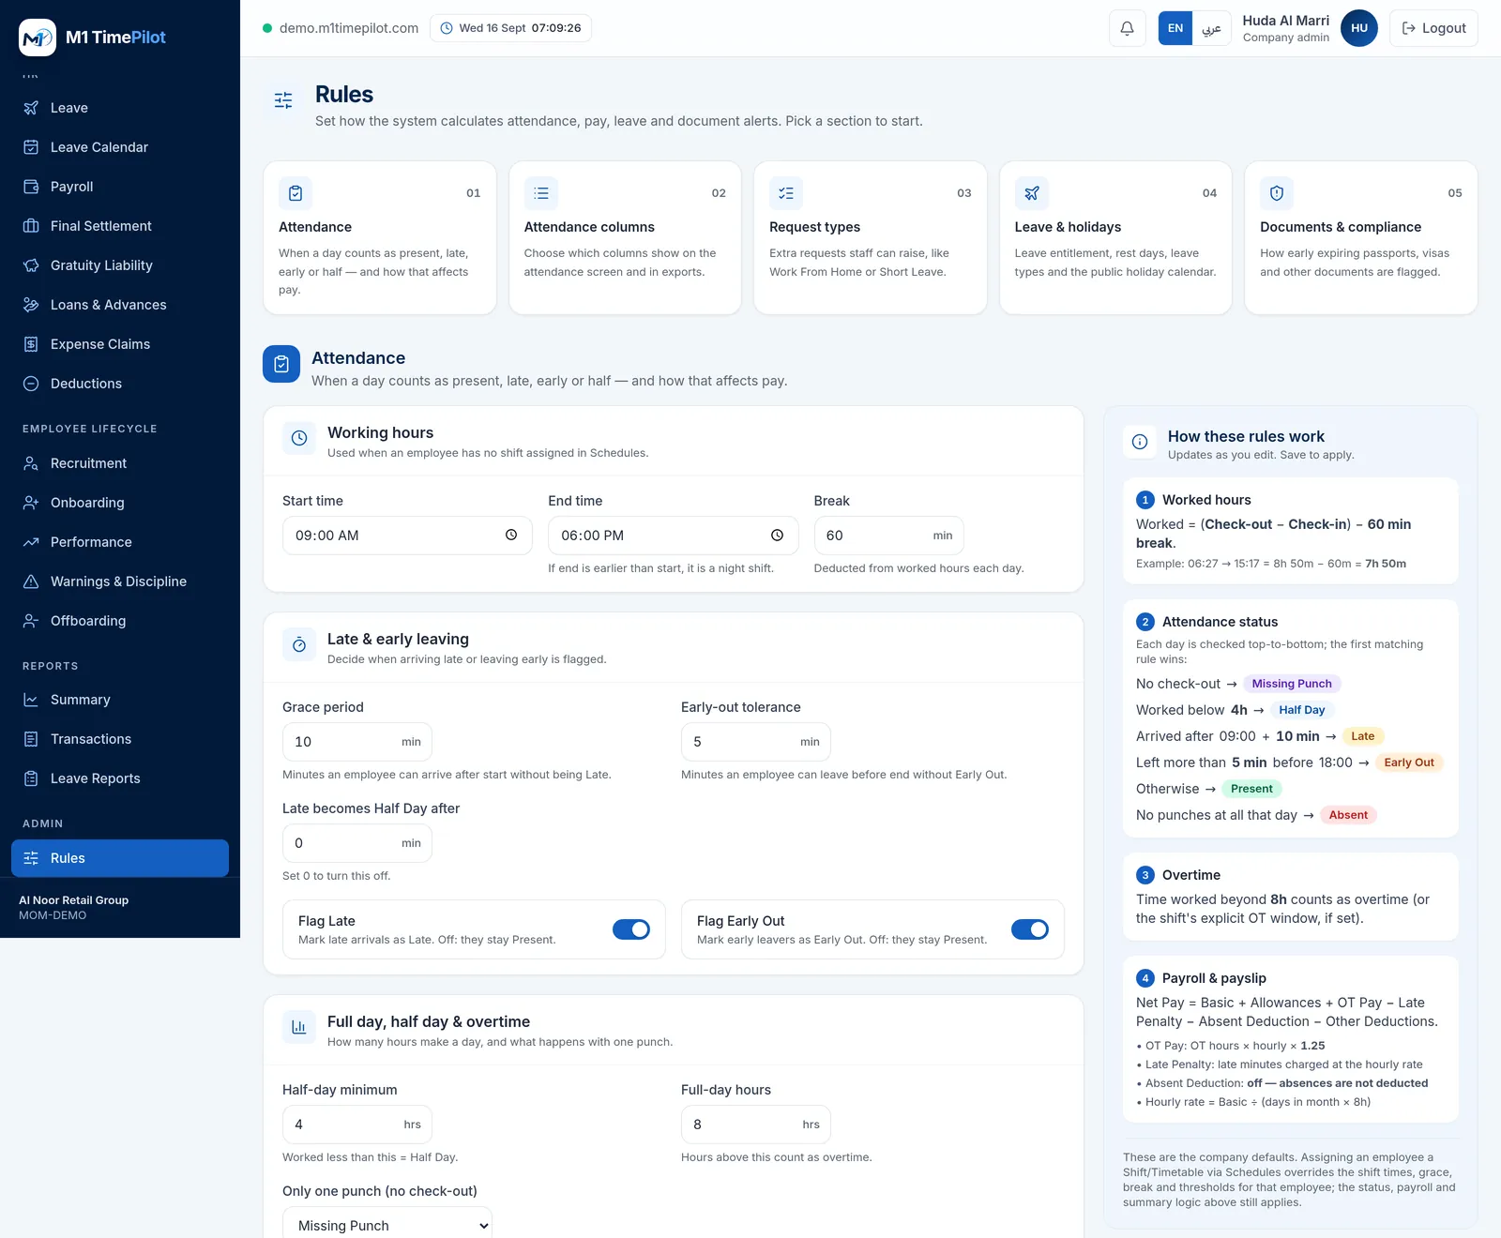Click the HU user avatar
This screenshot has height=1238, width=1501.
pos(1359,28)
